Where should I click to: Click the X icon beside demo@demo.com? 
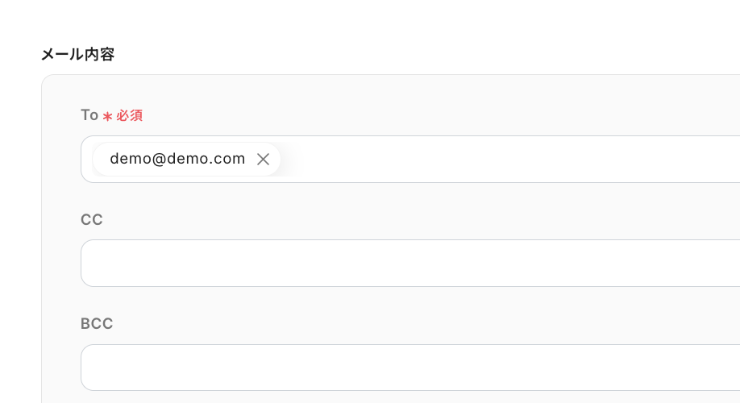(263, 160)
